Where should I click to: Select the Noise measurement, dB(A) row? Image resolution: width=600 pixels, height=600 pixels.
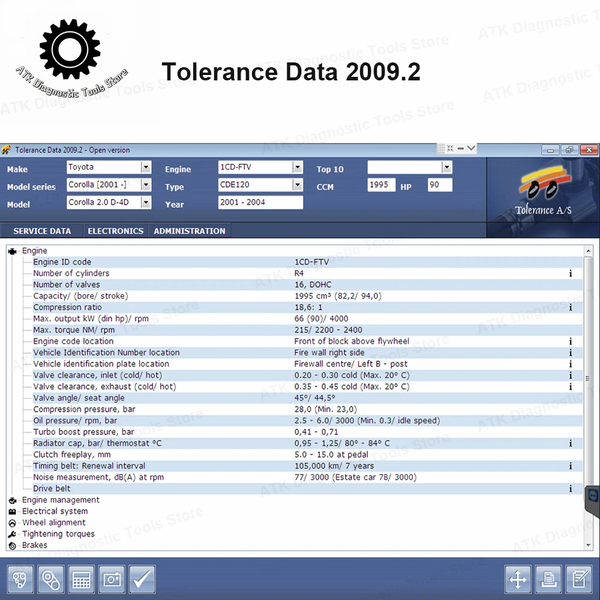308,477
